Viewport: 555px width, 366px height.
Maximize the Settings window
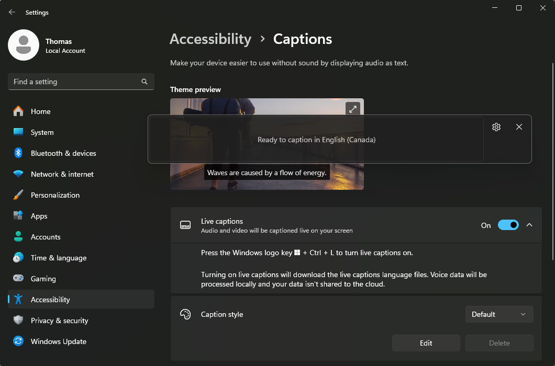pyautogui.click(x=518, y=8)
